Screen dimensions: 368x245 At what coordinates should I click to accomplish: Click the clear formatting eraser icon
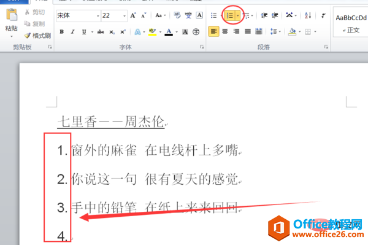(177, 15)
